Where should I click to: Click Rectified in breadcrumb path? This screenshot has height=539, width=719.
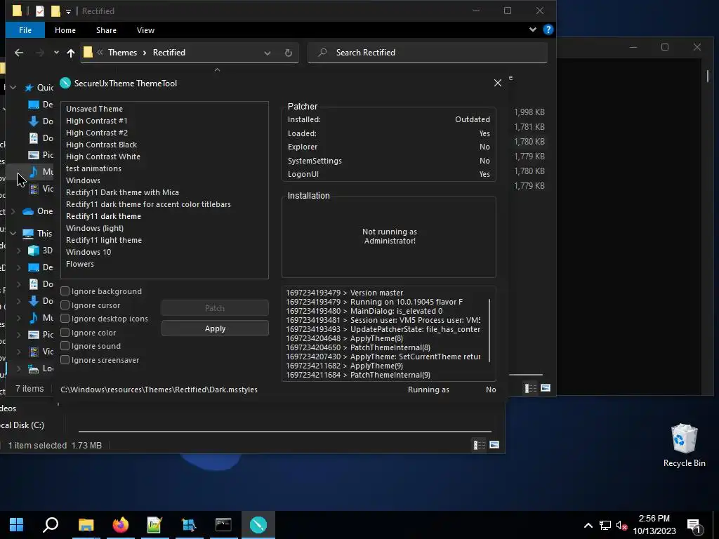(169, 52)
